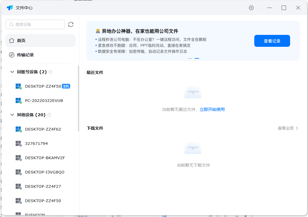
Task: Click the device icon for DESKTOP-I3VG8QO
Action: 19,172
